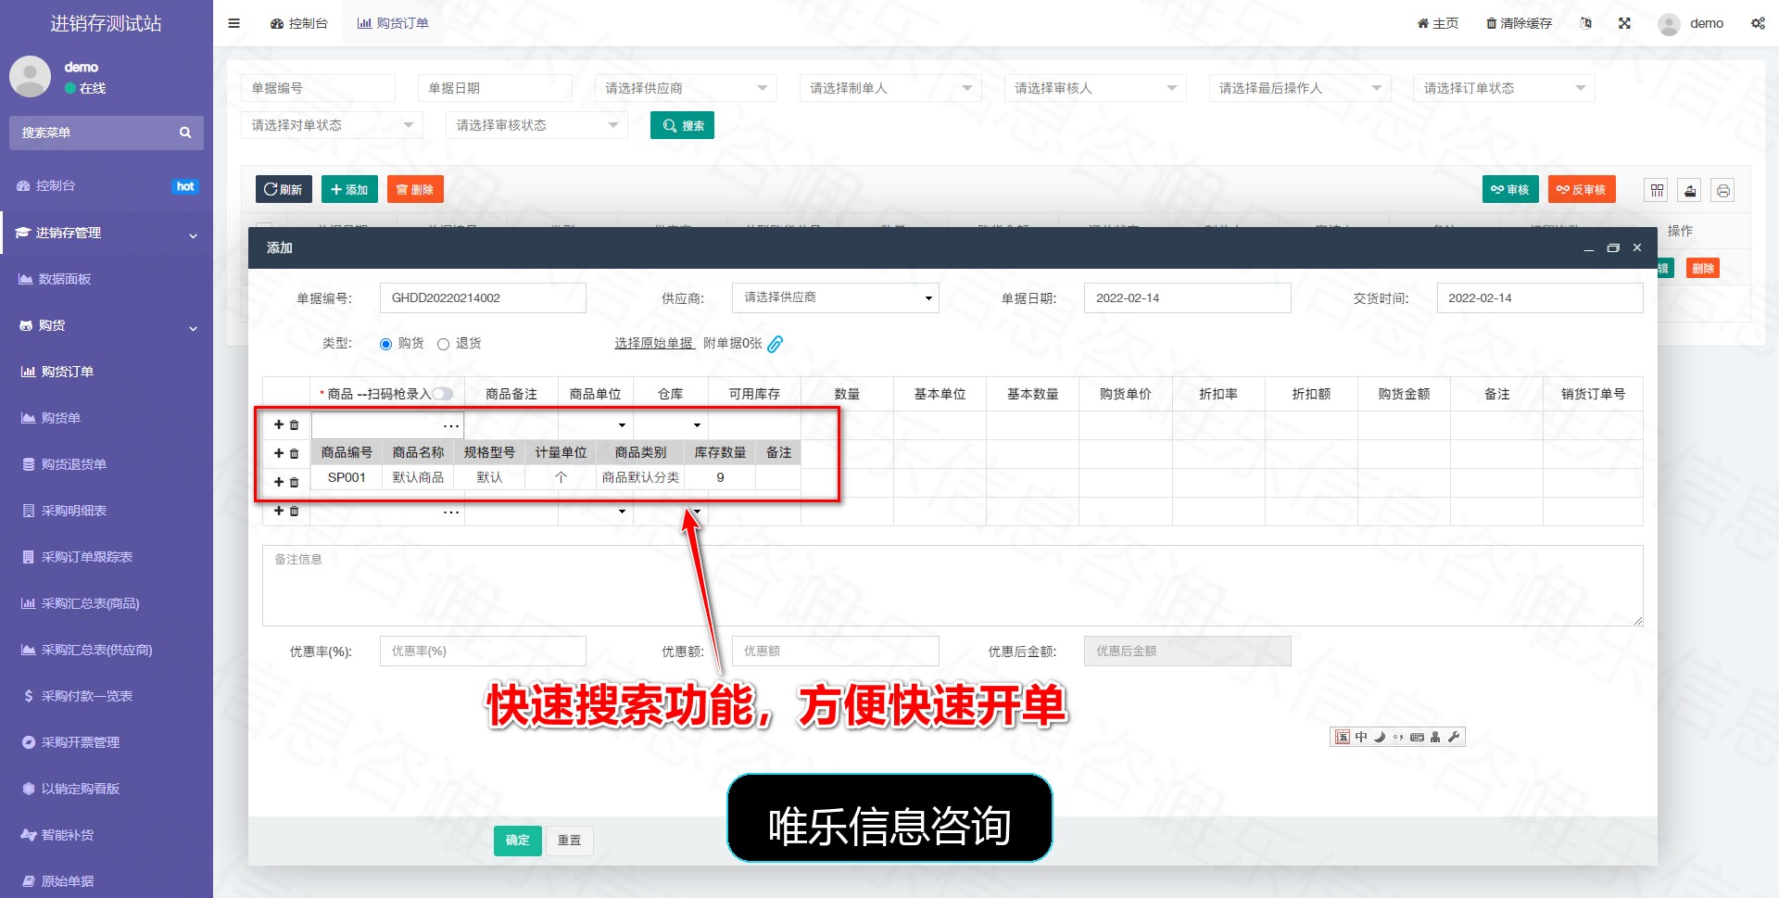
Task: Select the 购货 radio button
Action: click(x=386, y=344)
